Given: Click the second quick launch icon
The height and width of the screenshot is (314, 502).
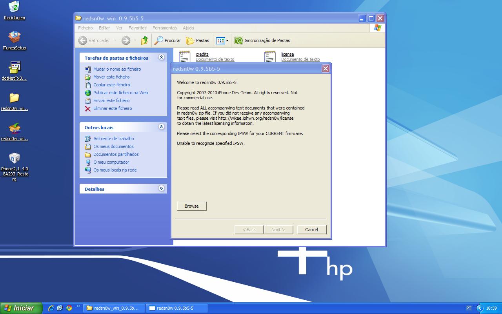Looking at the screenshot, I should pyautogui.click(x=60, y=308).
